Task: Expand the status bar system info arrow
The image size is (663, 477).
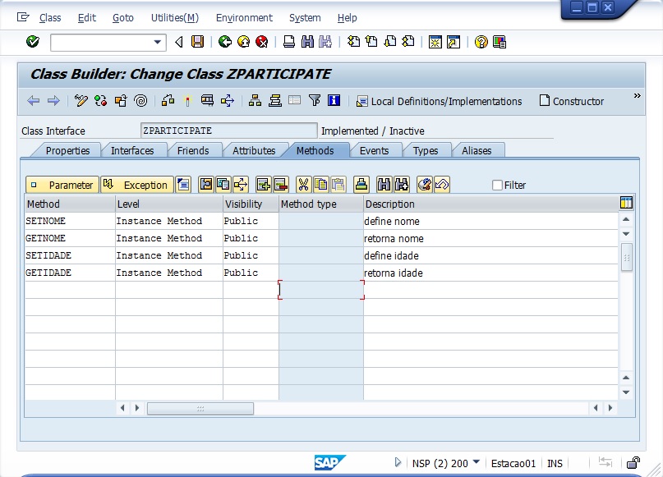Action: pos(398,463)
